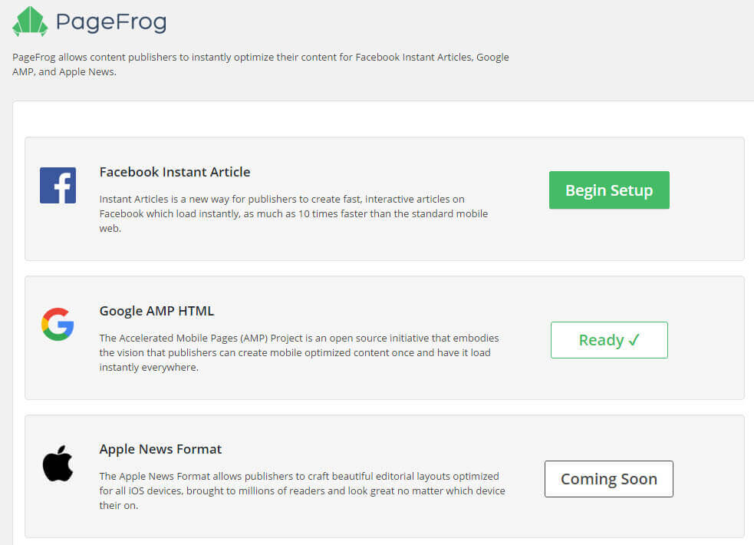Click blank white strip above the Facebook card
Image resolution: width=754 pixels, height=545 pixels.
click(x=384, y=119)
